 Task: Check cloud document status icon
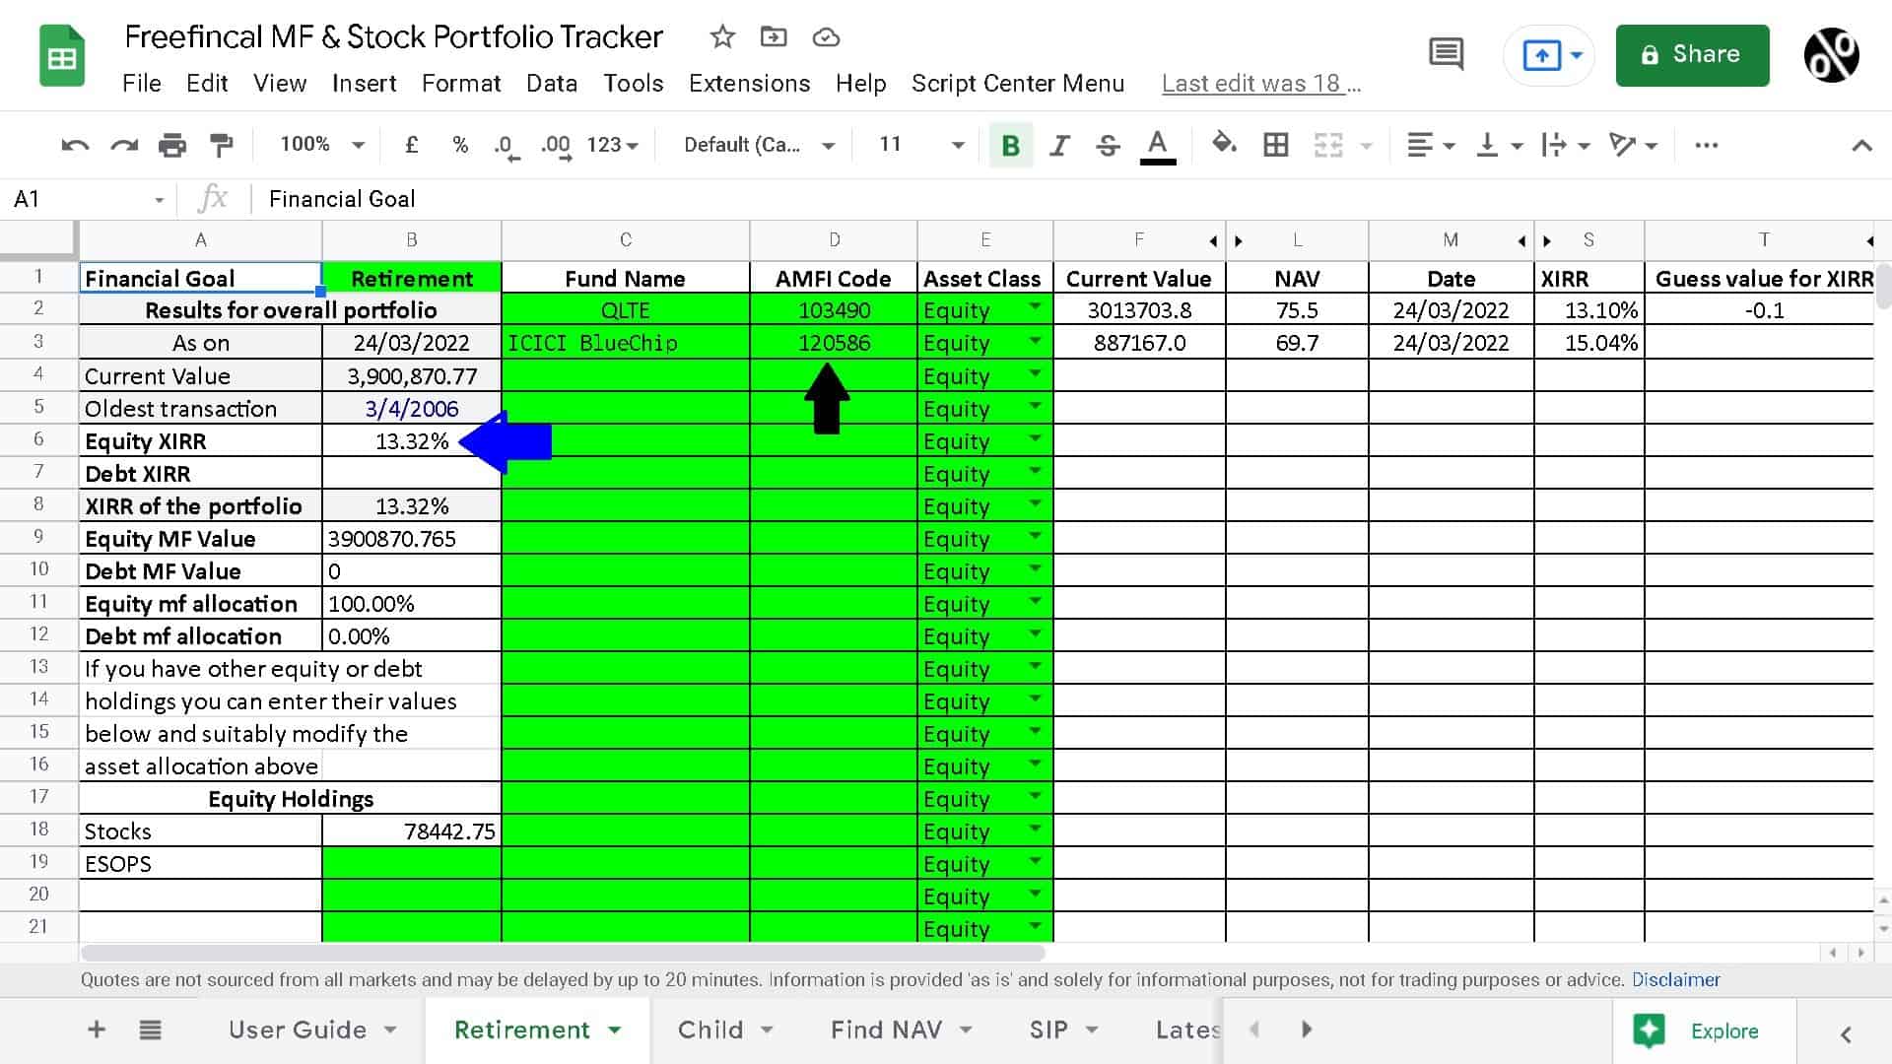coord(826,37)
